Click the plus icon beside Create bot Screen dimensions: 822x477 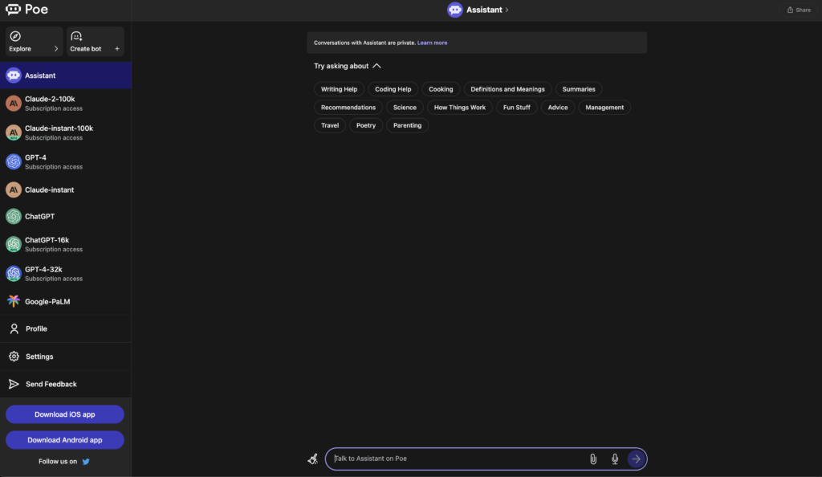click(117, 49)
